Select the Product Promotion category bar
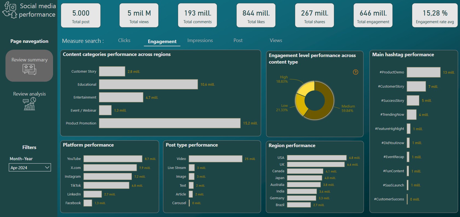This screenshot has height=217, width=460. [x=170, y=123]
